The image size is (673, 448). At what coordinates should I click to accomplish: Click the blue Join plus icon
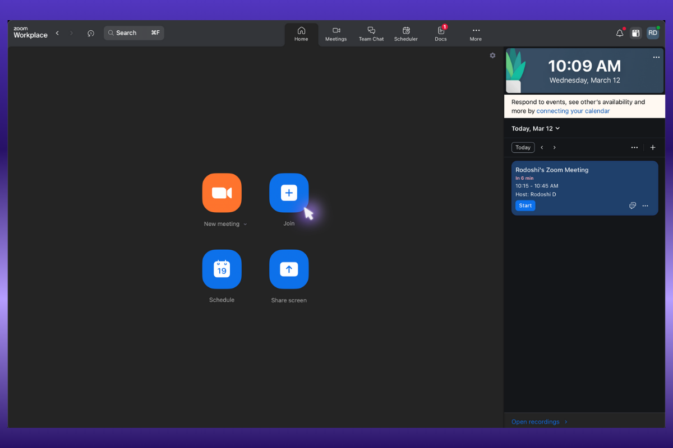coord(289,193)
